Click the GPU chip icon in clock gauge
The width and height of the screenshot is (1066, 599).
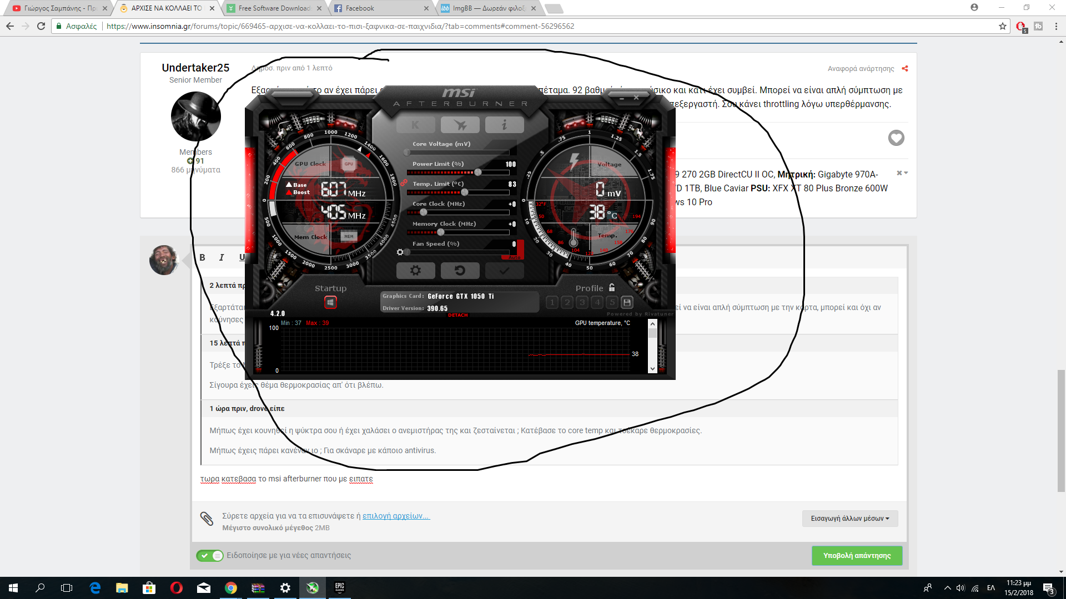point(349,164)
